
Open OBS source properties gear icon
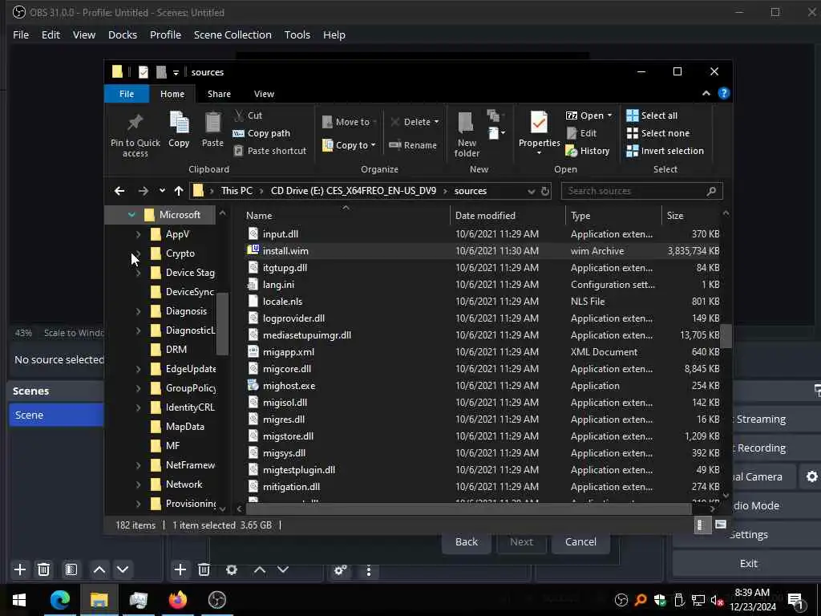point(232,569)
